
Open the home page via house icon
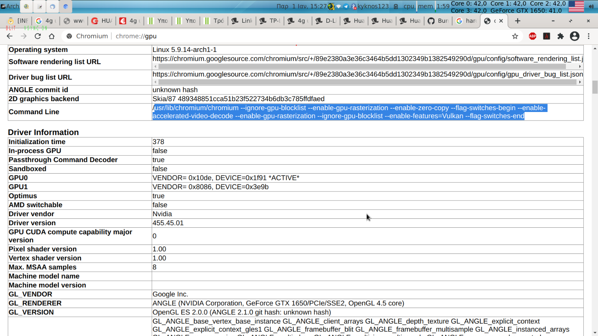point(52,36)
